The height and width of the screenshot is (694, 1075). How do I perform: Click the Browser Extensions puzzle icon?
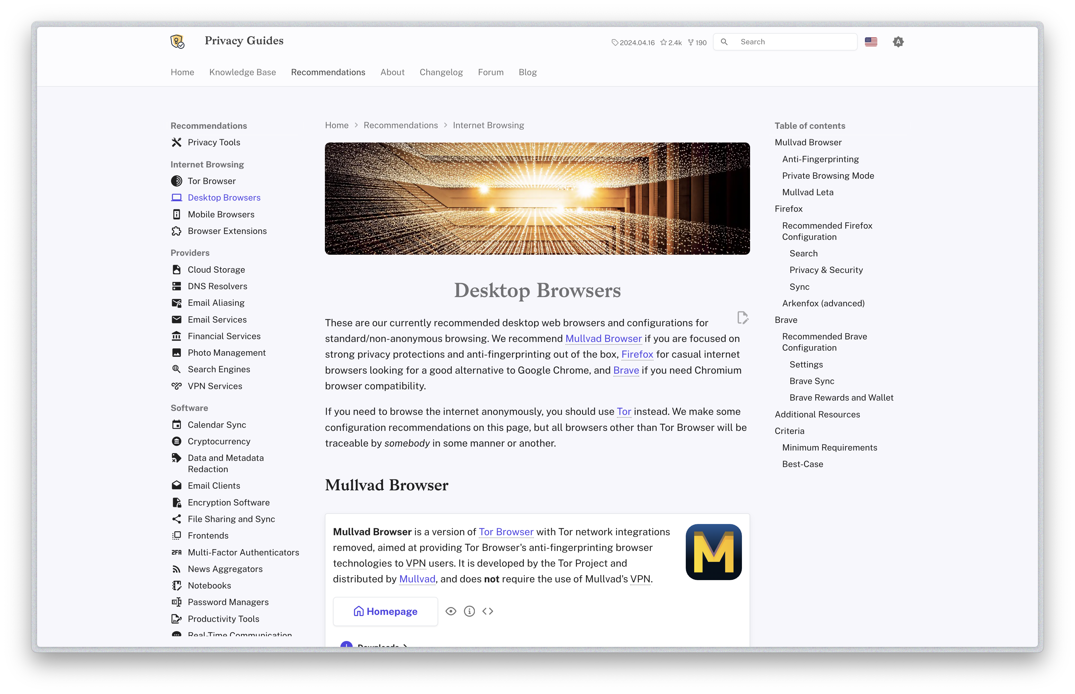(x=176, y=231)
